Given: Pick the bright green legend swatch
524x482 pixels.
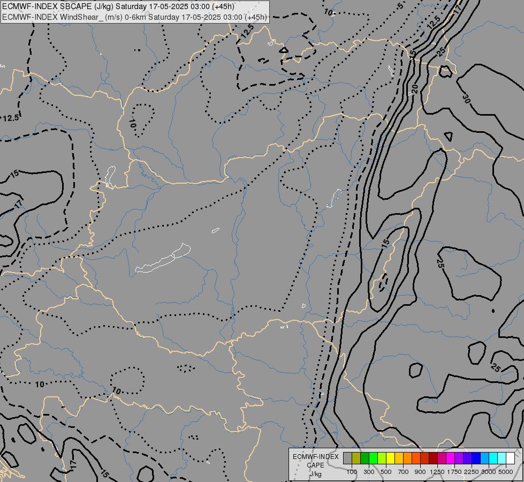Looking at the screenshot, I should point(374,458).
